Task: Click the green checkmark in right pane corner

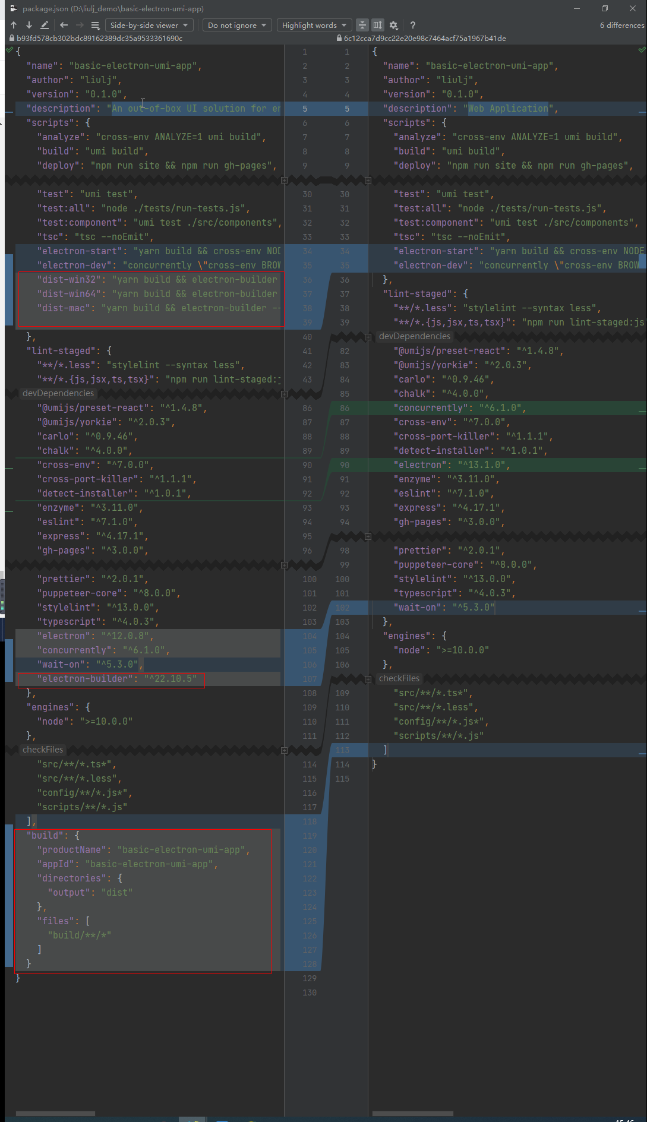Action: pos(642,50)
